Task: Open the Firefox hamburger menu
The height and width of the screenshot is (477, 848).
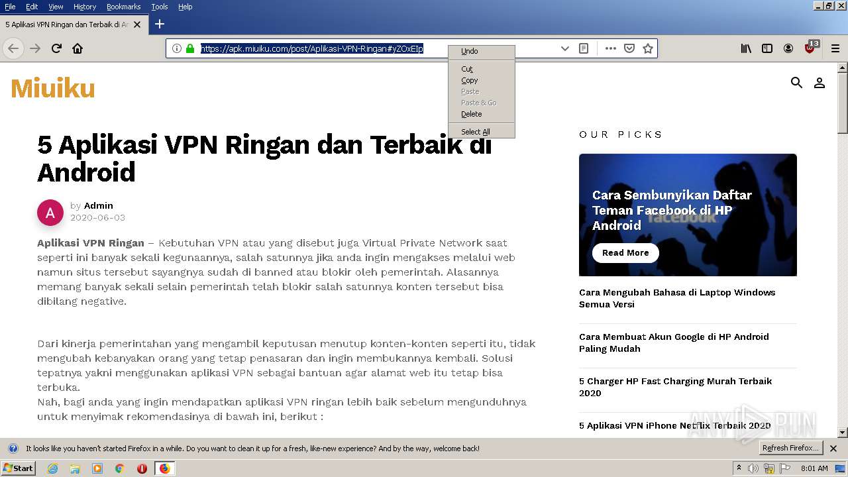Action: (835, 48)
